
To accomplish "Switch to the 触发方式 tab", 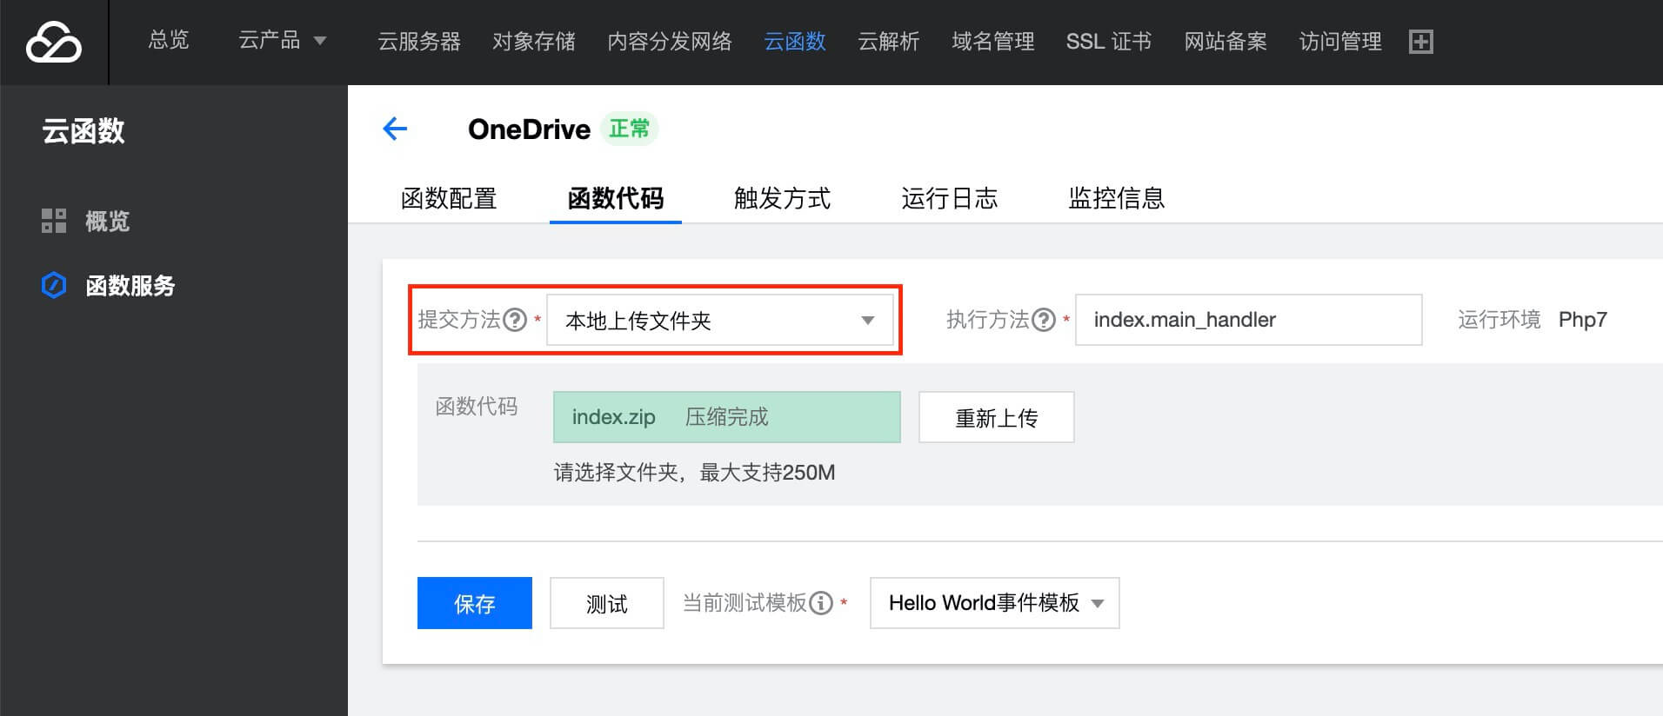I will tap(782, 198).
